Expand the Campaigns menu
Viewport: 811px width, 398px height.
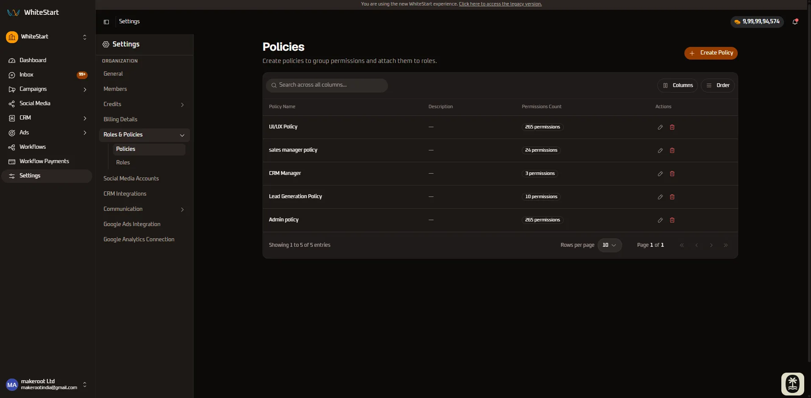pos(47,89)
